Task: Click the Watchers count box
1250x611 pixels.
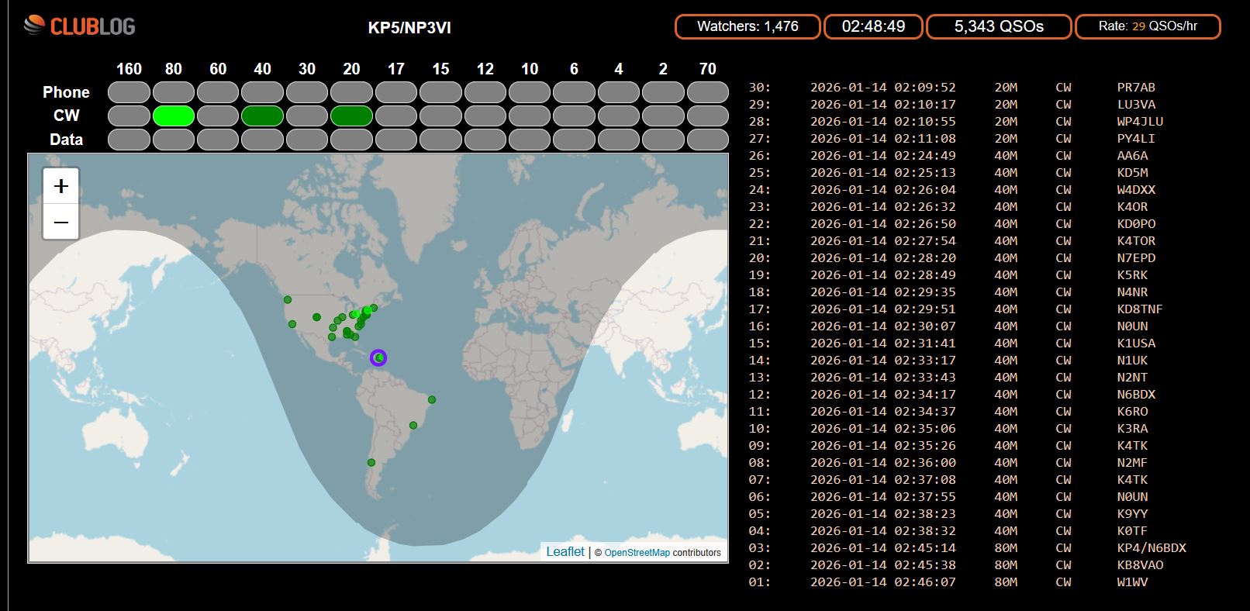Action: pyautogui.click(x=748, y=26)
